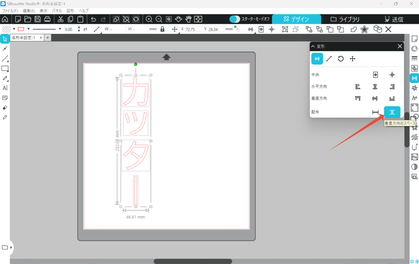The width and height of the screenshot is (419, 264).
Task: Open the Help menu
Action: [x=84, y=11]
